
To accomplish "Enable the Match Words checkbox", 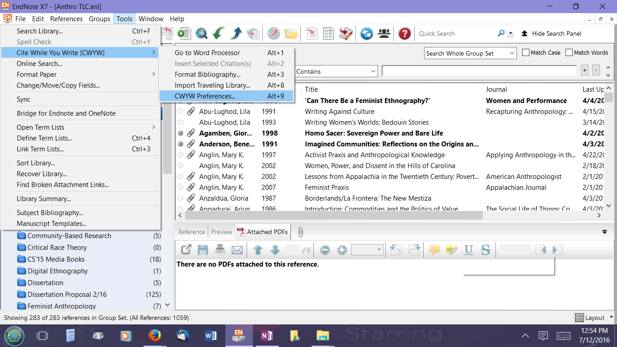I will 569,53.
